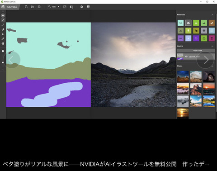
Task: Select the gray flower-pattern material
Action: (x=204, y=31)
